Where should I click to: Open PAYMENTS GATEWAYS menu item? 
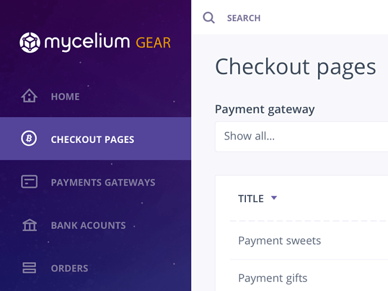[x=103, y=182]
